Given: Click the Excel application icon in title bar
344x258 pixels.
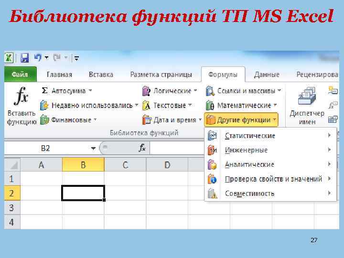Looking at the screenshot, I should tap(9, 58).
